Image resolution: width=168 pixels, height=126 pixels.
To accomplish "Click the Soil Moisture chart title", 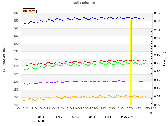I will (x=84, y=3).
